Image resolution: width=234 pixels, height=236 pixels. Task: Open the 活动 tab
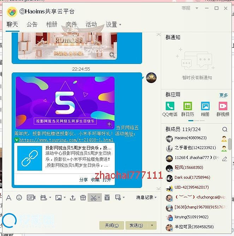[91, 24]
